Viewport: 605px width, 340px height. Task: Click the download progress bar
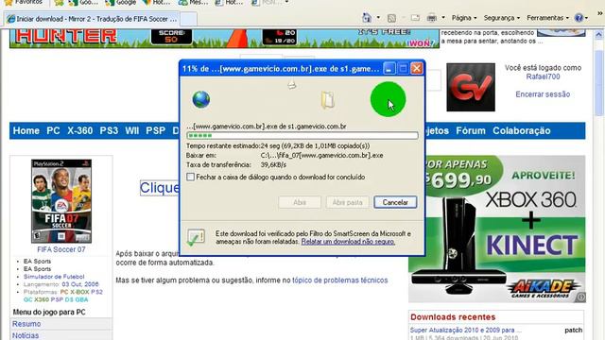(x=302, y=136)
